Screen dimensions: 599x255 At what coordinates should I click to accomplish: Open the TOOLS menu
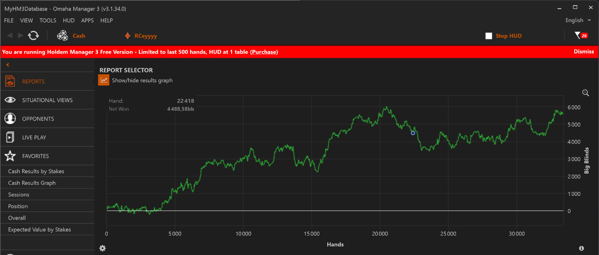(48, 21)
